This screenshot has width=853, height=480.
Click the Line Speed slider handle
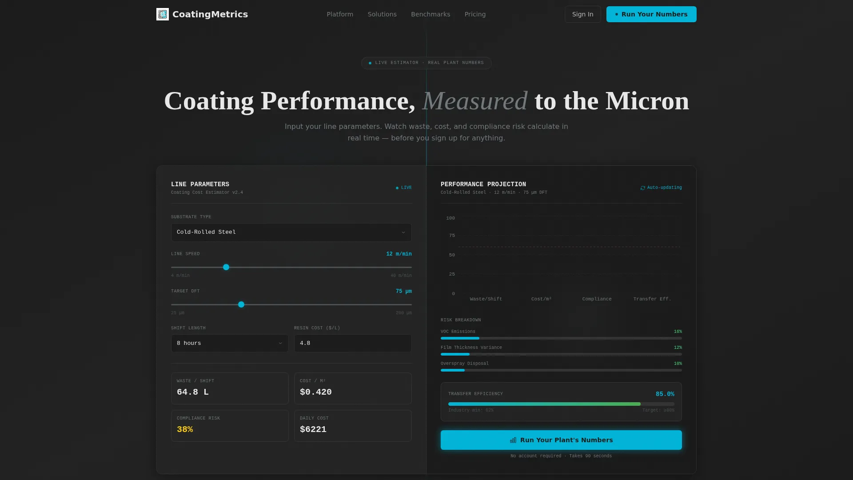(x=226, y=267)
